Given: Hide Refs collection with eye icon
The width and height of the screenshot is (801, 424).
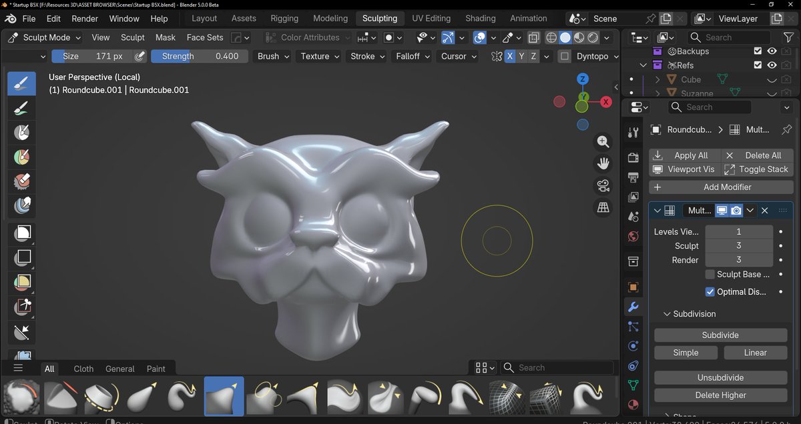Looking at the screenshot, I should (x=772, y=65).
